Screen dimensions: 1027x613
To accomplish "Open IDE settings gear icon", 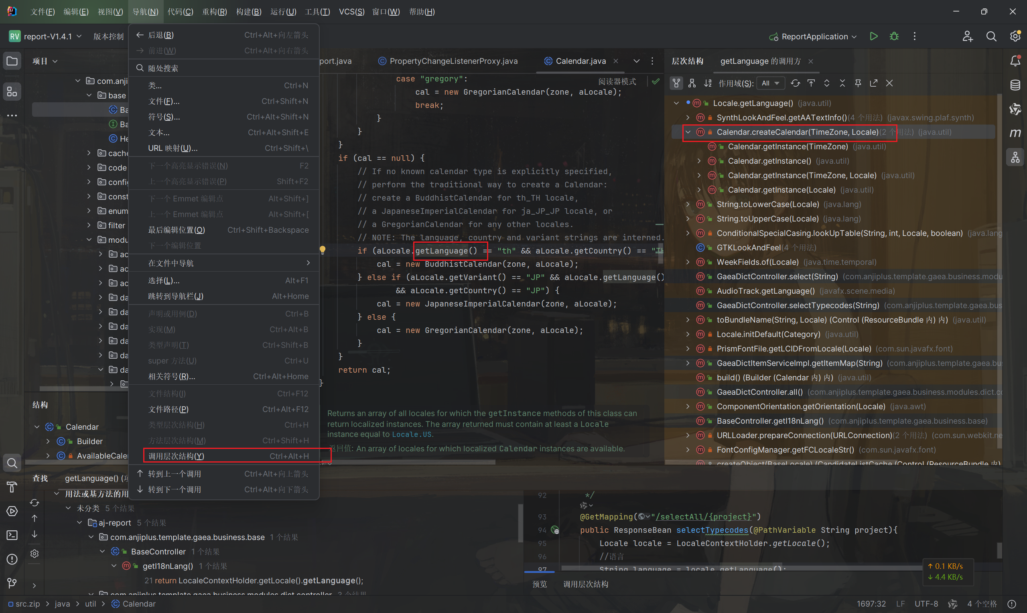I will 1015,37.
